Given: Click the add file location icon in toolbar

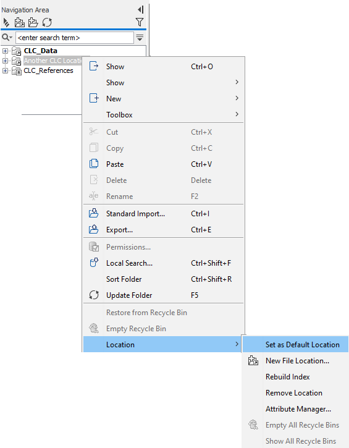Looking at the screenshot, I should 19,22.
